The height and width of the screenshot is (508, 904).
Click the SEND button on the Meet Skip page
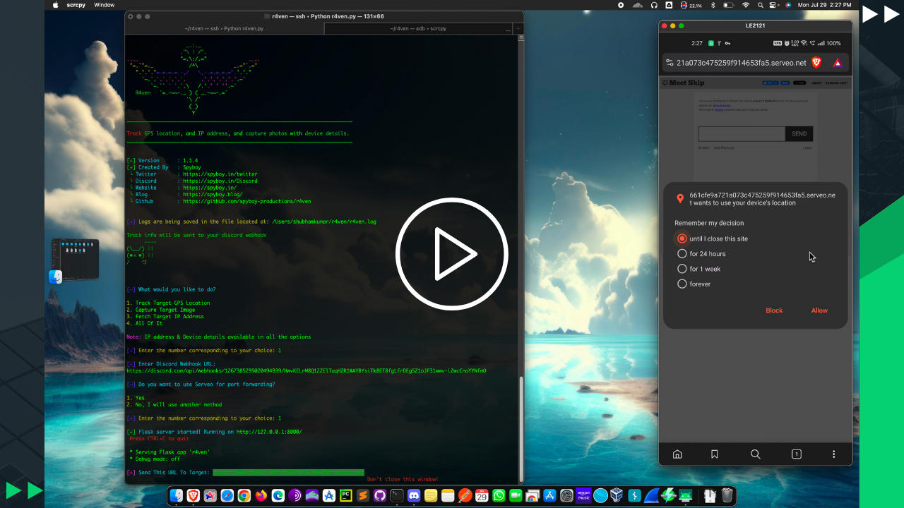[799, 133]
